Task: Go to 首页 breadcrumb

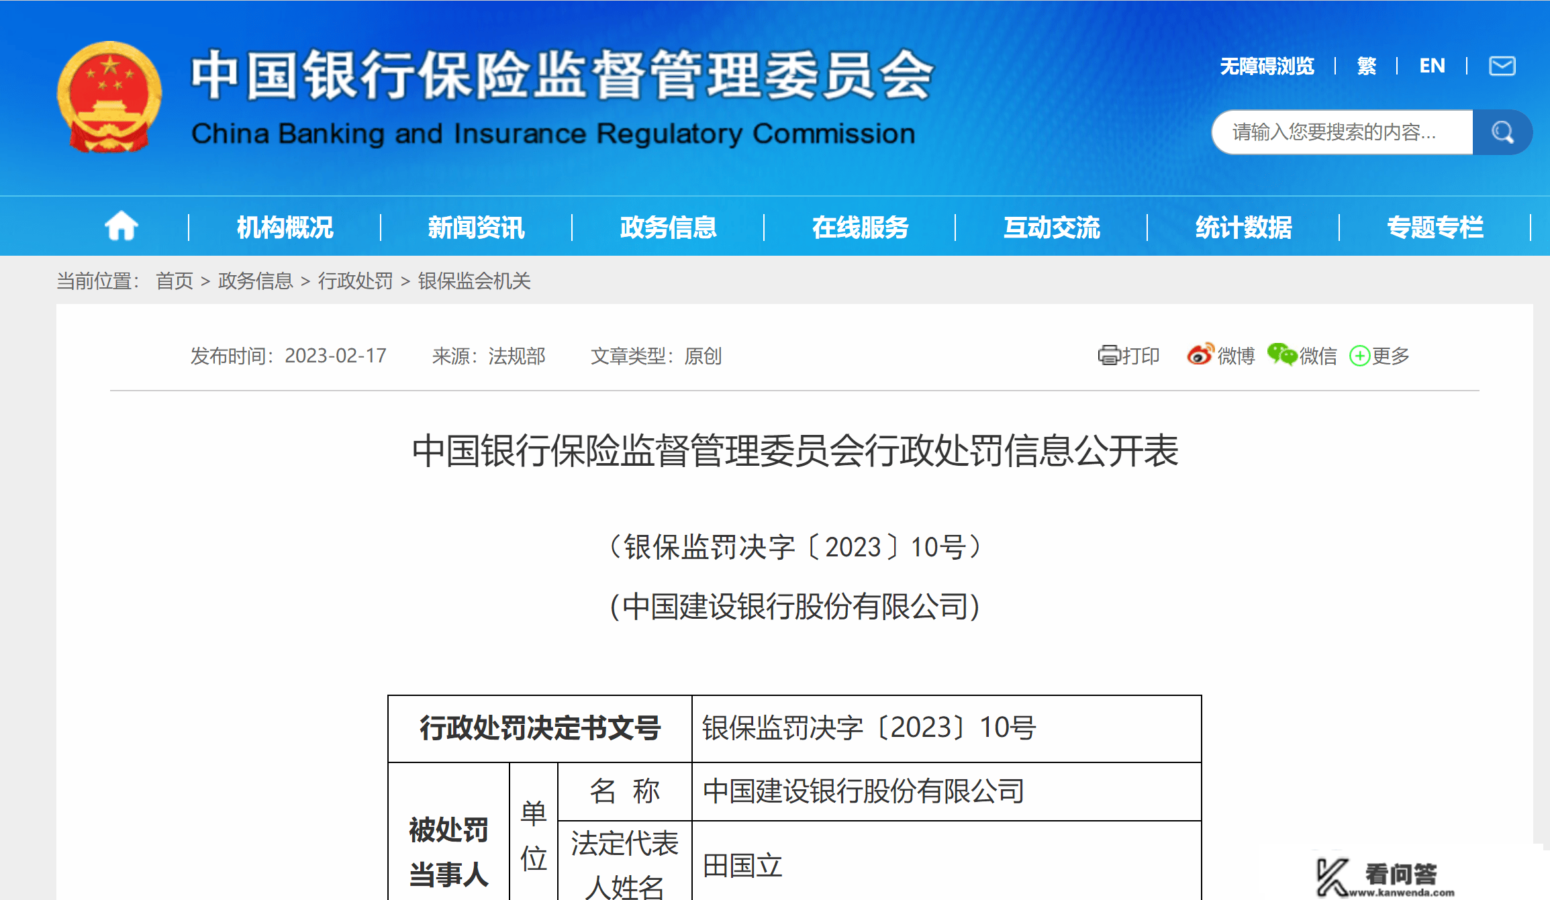Action: pos(175,281)
